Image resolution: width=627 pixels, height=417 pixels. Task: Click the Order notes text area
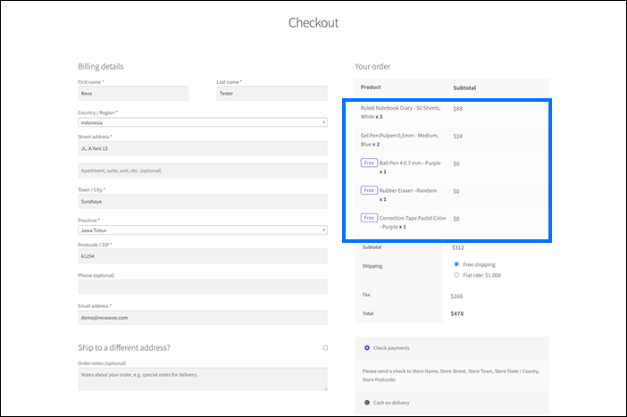(x=202, y=379)
